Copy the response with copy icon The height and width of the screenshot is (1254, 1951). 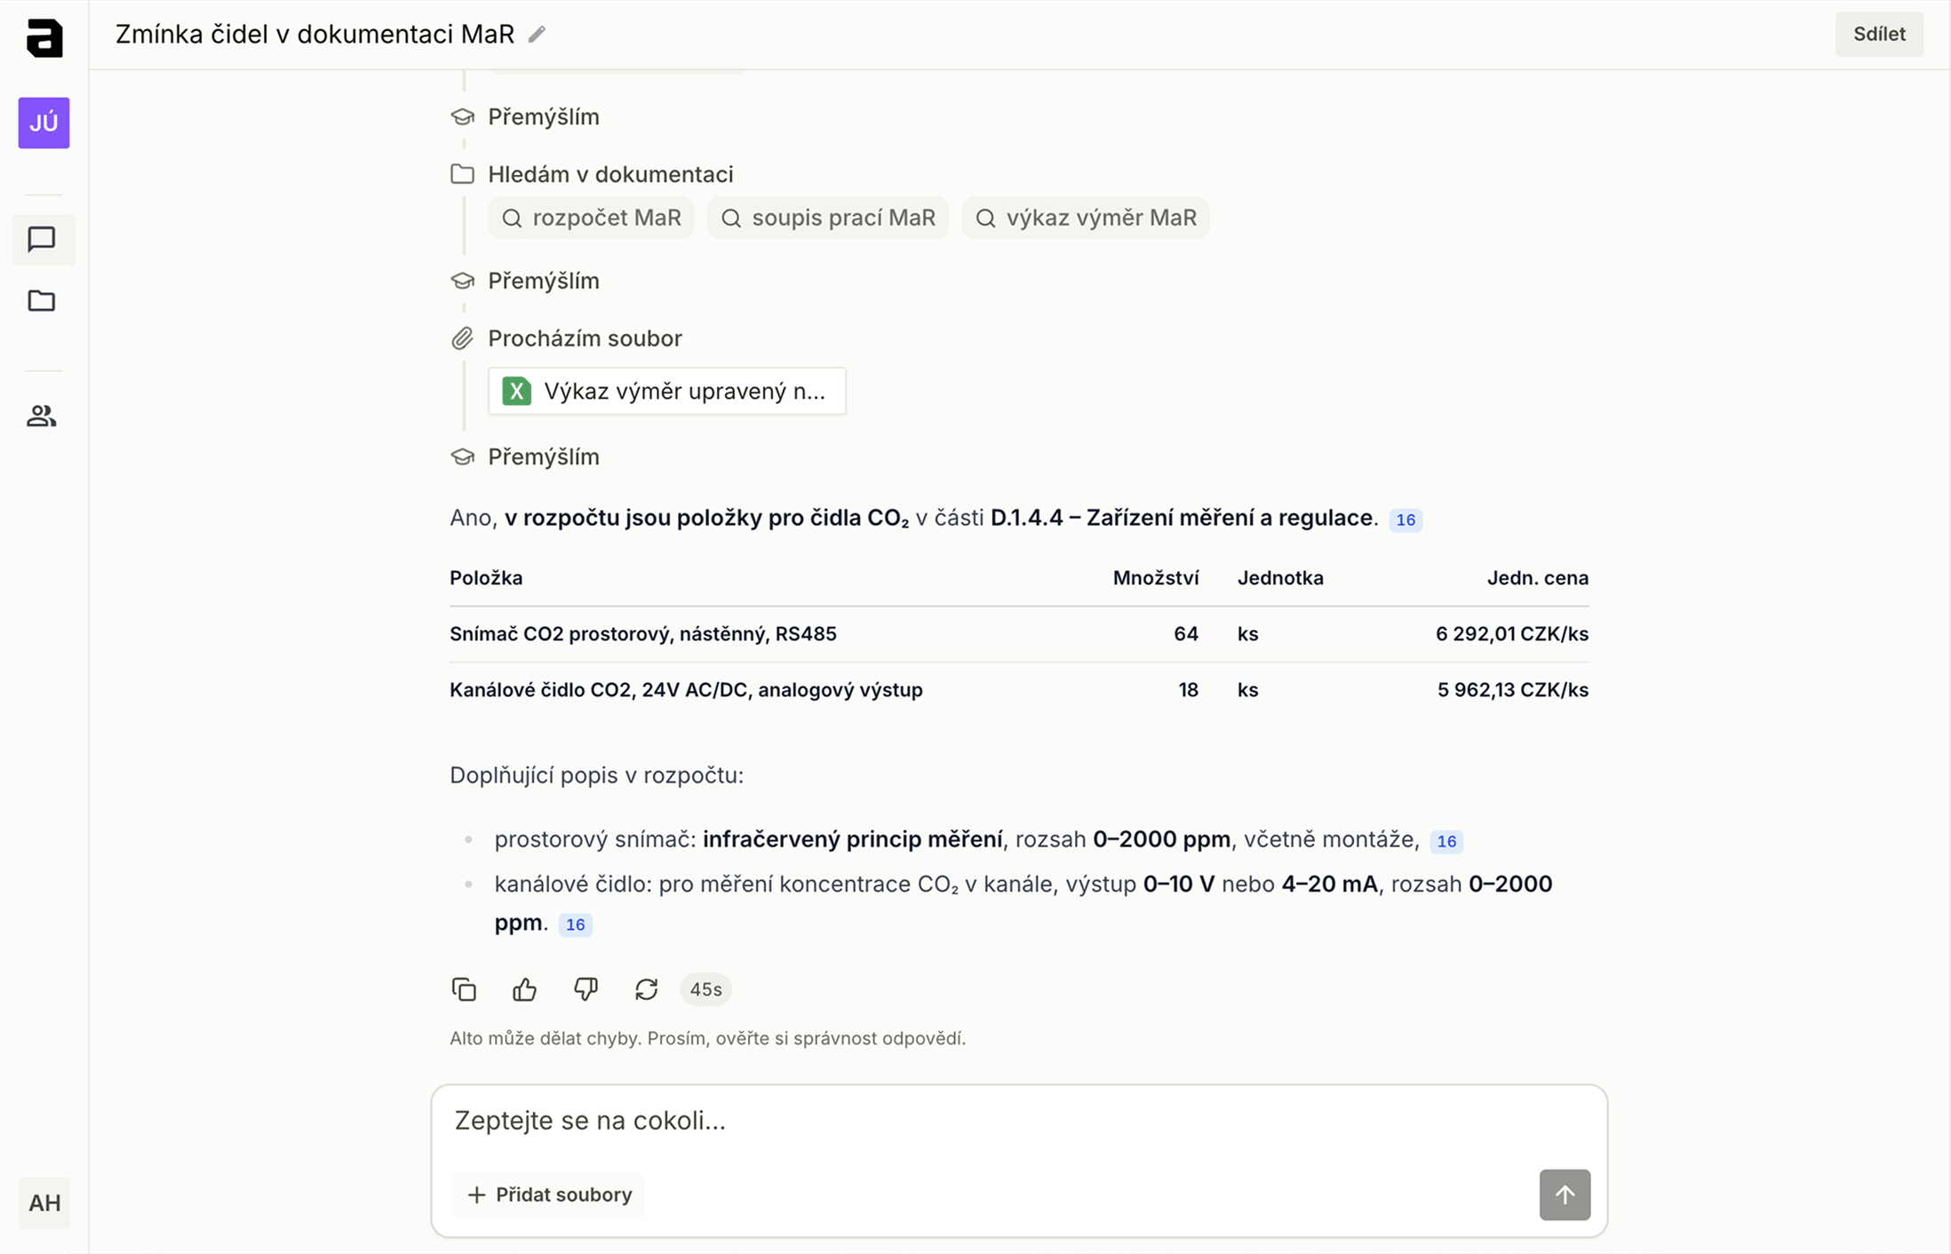(x=464, y=989)
